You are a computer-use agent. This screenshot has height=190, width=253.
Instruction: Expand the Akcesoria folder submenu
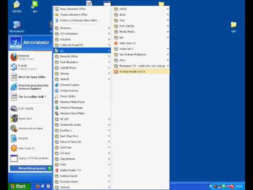click(82, 28)
